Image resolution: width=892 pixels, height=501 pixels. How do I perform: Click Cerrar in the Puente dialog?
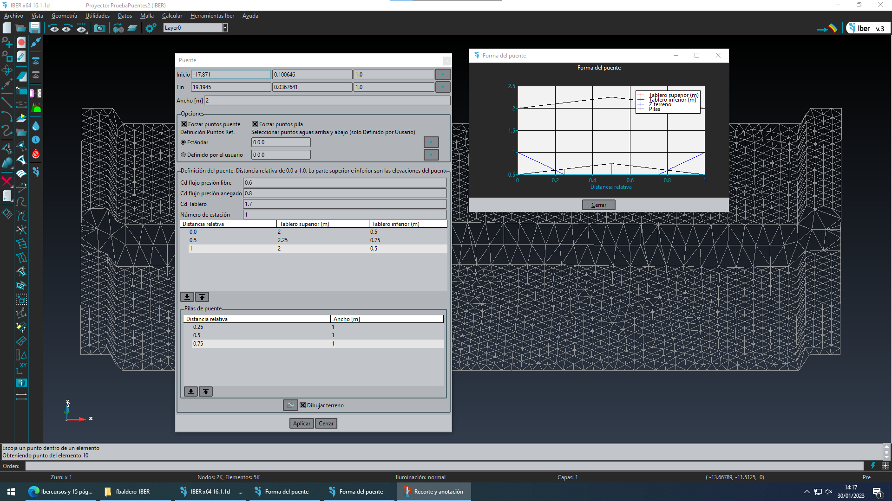pos(326,424)
